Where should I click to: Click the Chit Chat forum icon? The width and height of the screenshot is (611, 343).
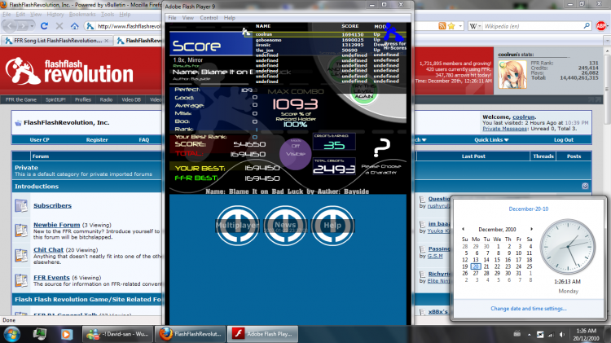point(21,255)
